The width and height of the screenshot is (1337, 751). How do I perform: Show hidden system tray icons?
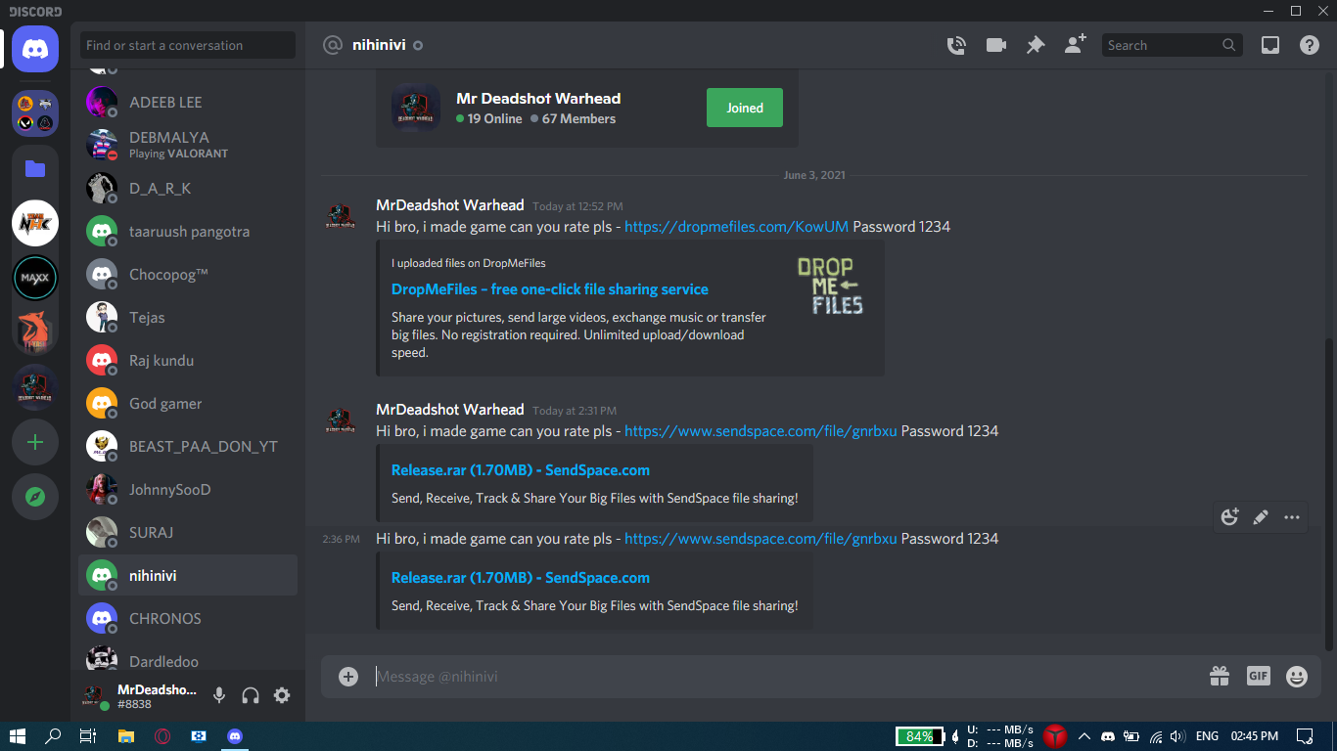[x=1083, y=736]
